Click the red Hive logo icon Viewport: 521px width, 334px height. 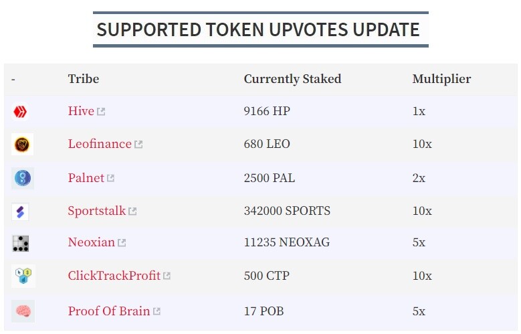[20, 111]
